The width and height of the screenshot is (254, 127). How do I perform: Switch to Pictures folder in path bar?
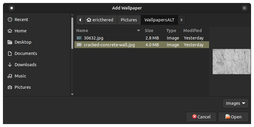tap(129, 20)
